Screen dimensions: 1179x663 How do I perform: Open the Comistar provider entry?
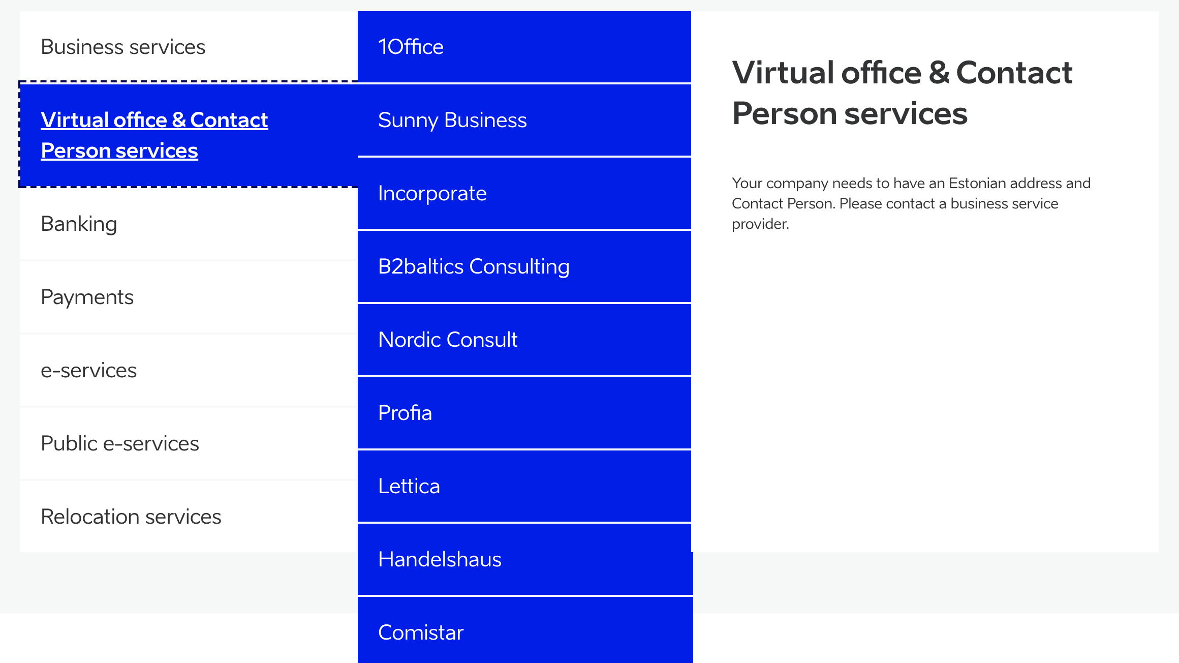421,632
